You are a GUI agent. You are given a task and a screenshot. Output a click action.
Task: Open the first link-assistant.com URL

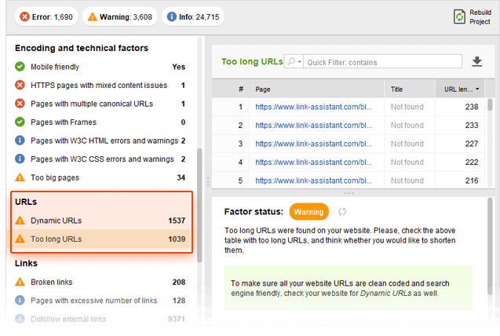[313, 107]
